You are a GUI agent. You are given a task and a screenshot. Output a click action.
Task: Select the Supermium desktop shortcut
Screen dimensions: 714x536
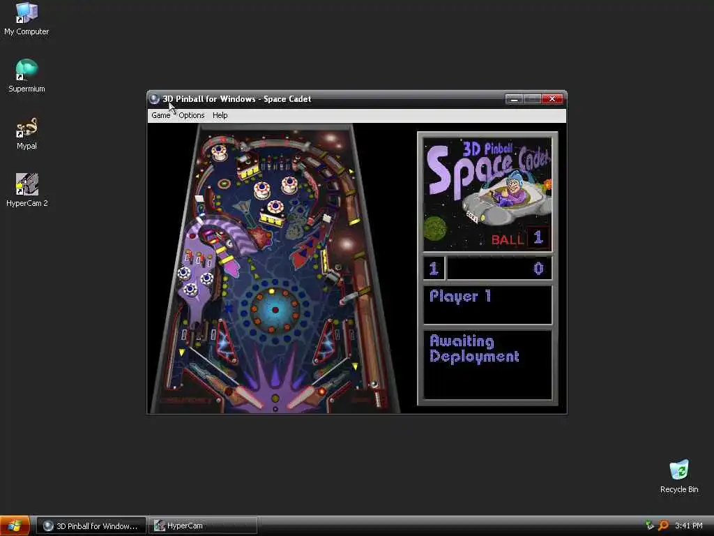pos(26,75)
